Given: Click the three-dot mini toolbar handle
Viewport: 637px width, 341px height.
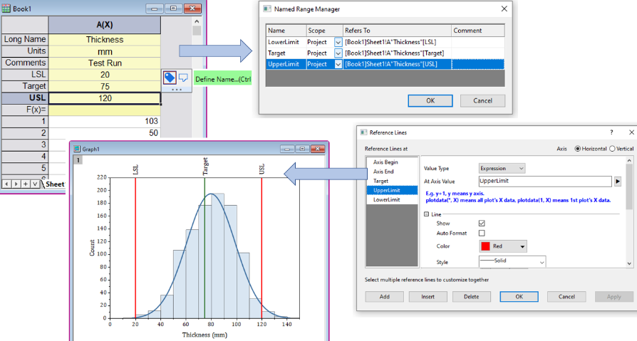Looking at the screenshot, I should (177, 90).
